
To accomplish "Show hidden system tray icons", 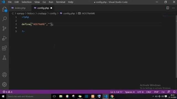I will (x=153, y=97).
